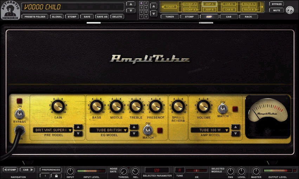
Task: Click the GLOBAL button
Action: tap(57, 17)
